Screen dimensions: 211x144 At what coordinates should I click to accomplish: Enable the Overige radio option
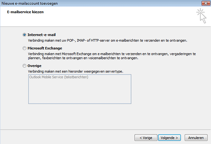point(24,66)
